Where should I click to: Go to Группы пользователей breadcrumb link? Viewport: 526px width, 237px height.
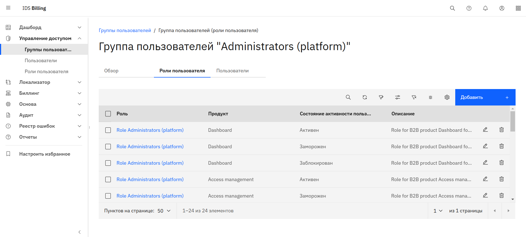[125, 30]
